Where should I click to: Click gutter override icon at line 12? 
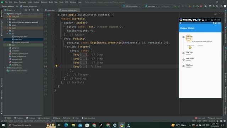click(x=49, y=15)
